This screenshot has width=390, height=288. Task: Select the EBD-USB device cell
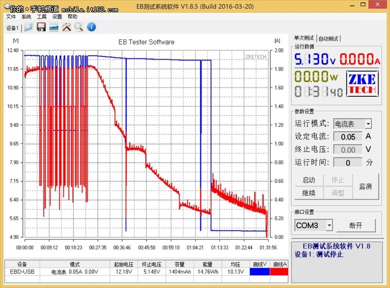[22, 272]
